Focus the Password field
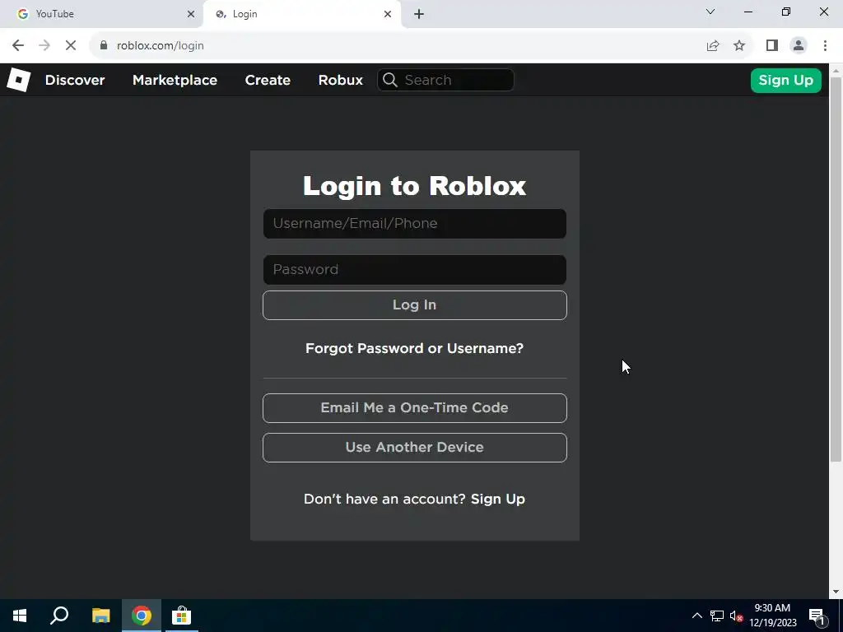 415,270
